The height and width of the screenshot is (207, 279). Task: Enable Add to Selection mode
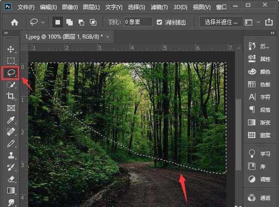pos(70,22)
